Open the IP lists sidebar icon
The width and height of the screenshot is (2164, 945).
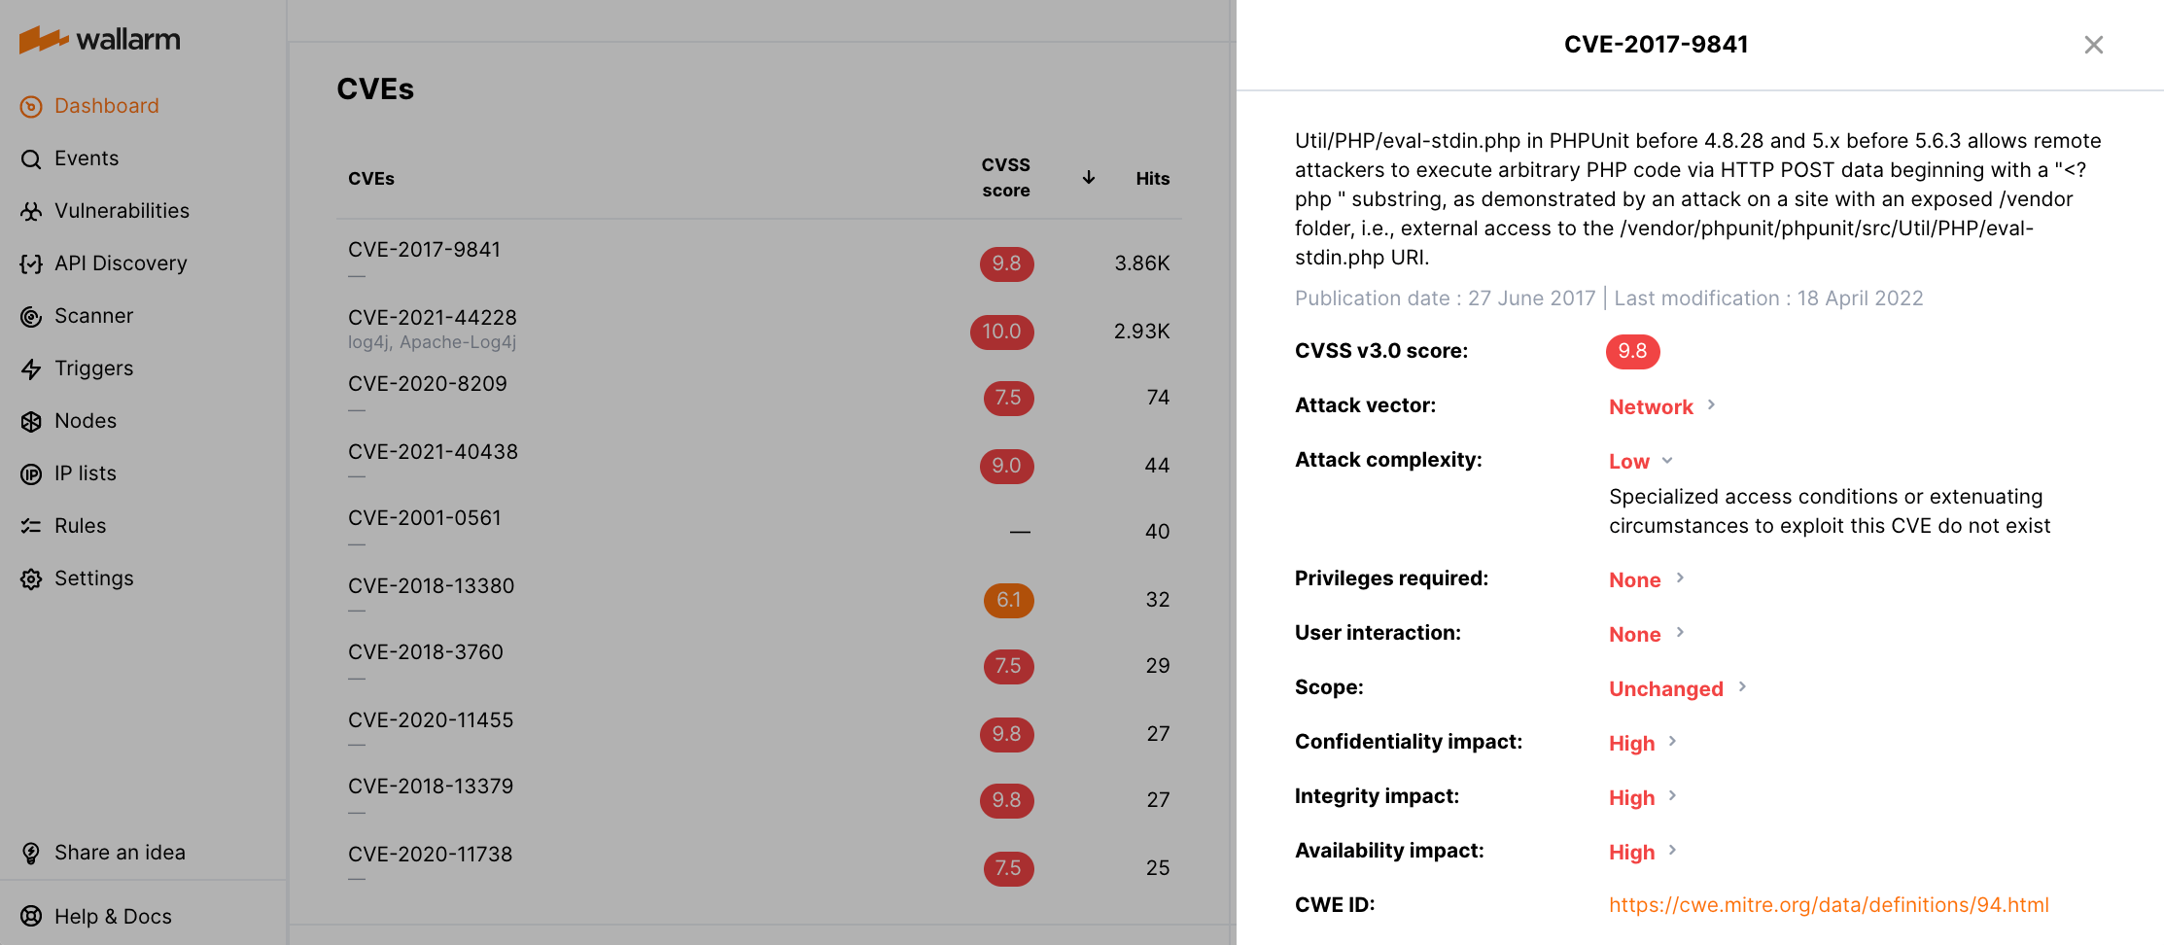click(x=30, y=472)
